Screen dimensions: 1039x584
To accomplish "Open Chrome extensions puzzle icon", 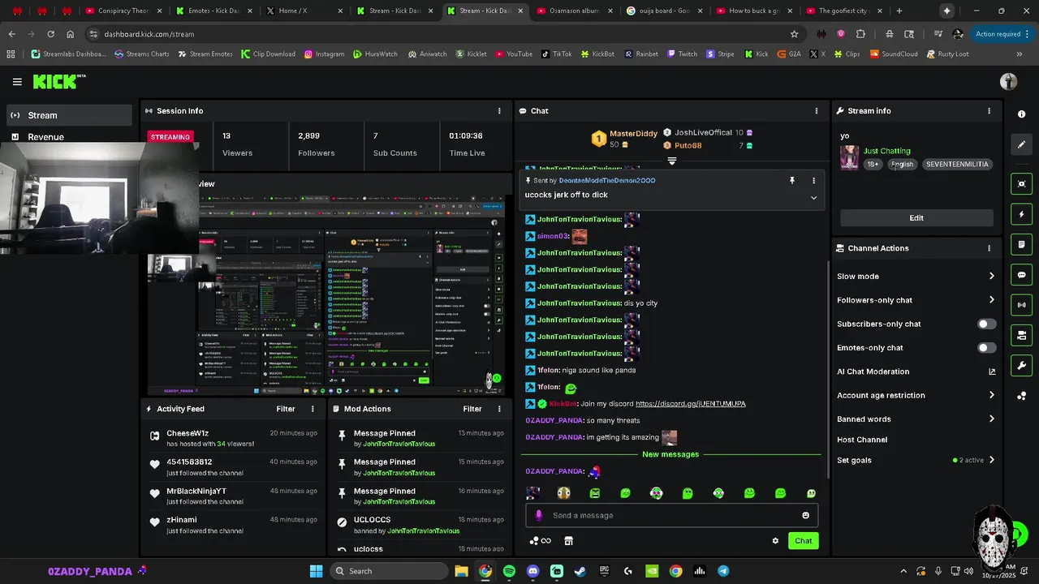I will [x=860, y=34].
